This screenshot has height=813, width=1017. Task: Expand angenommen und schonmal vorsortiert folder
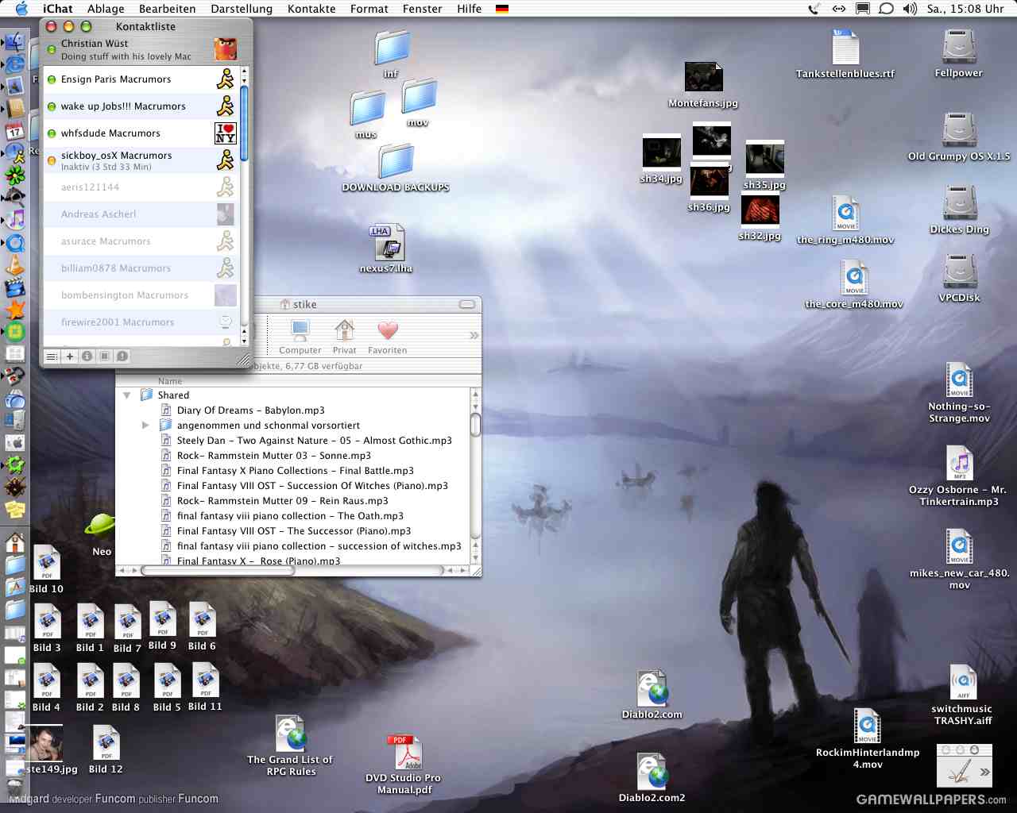coord(145,426)
